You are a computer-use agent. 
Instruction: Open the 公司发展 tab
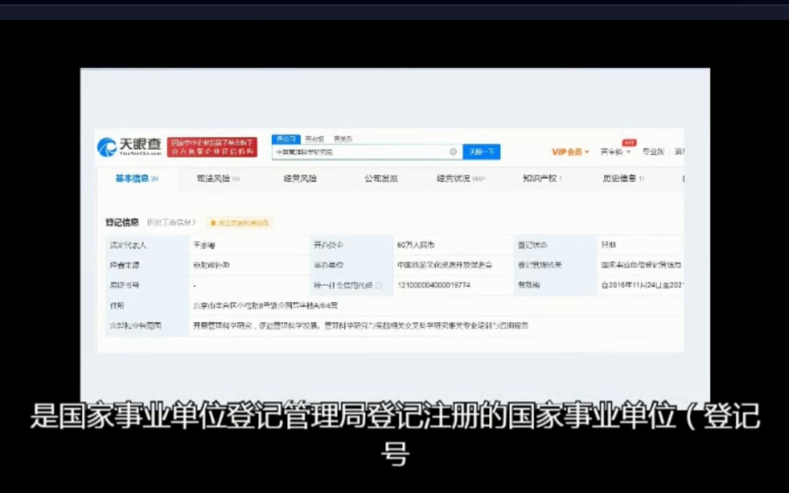tap(380, 179)
